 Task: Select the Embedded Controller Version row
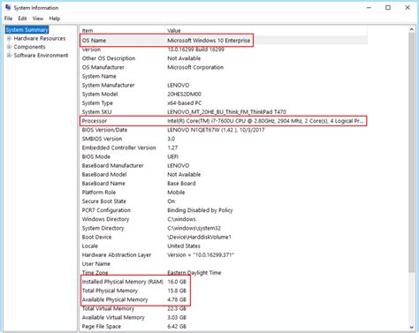pyautogui.click(x=224, y=148)
